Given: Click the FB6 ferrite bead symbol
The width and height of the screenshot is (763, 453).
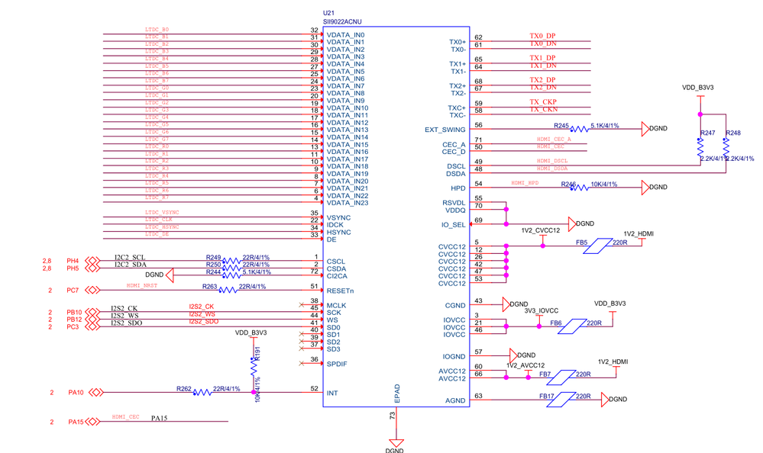Looking at the screenshot, I should (x=572, y=326).
